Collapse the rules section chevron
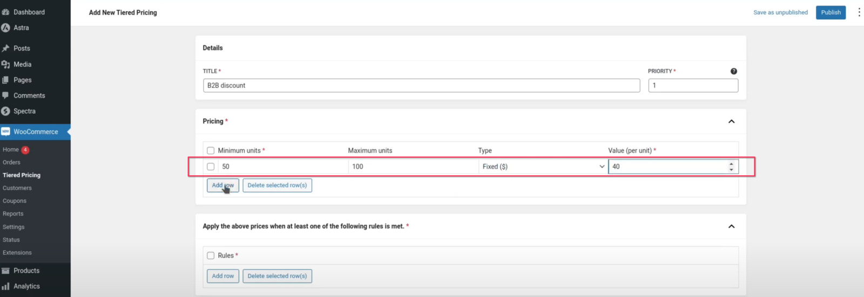This screenshot has height=297, width=864. (x=732, y=226)
